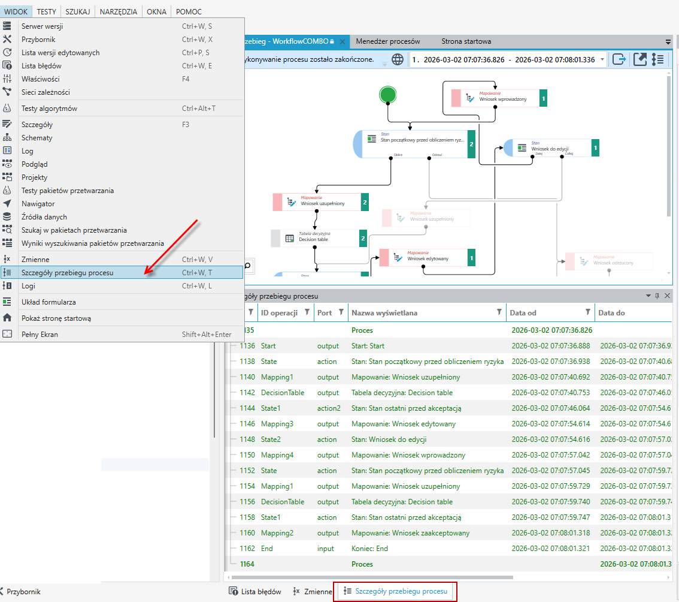Switch to the Menedżer procesów tab
Screen dimensions: 679x602
[388, 41]
